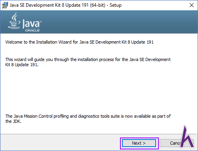
Task: Click empty blue banner right of Java logo
Action: [119, 22]
